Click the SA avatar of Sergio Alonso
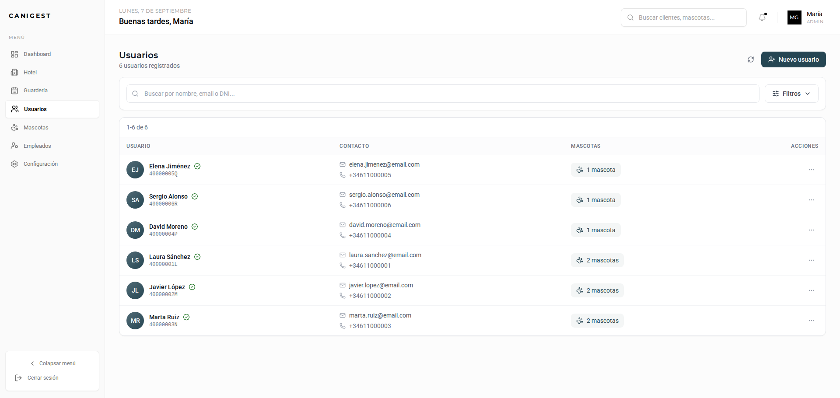Viewport: 840px width, 398px height. point(135,200)
